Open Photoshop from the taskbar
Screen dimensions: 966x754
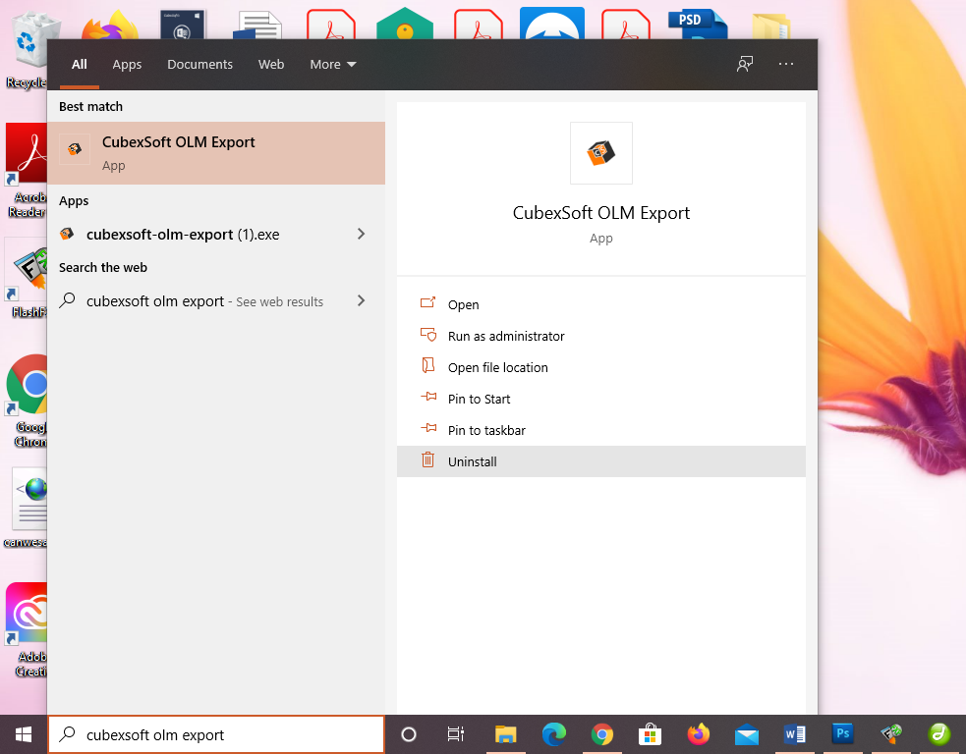tap(842, 734)
